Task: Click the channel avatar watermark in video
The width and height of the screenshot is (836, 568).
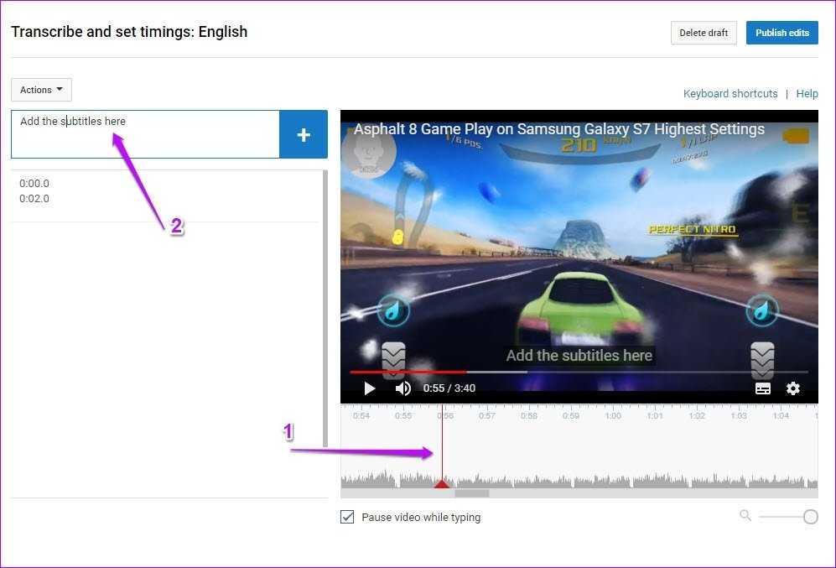Action: [x=369, y=151]
